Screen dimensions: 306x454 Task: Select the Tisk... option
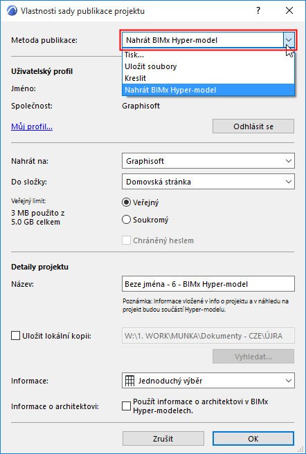(x=208, y=55)
